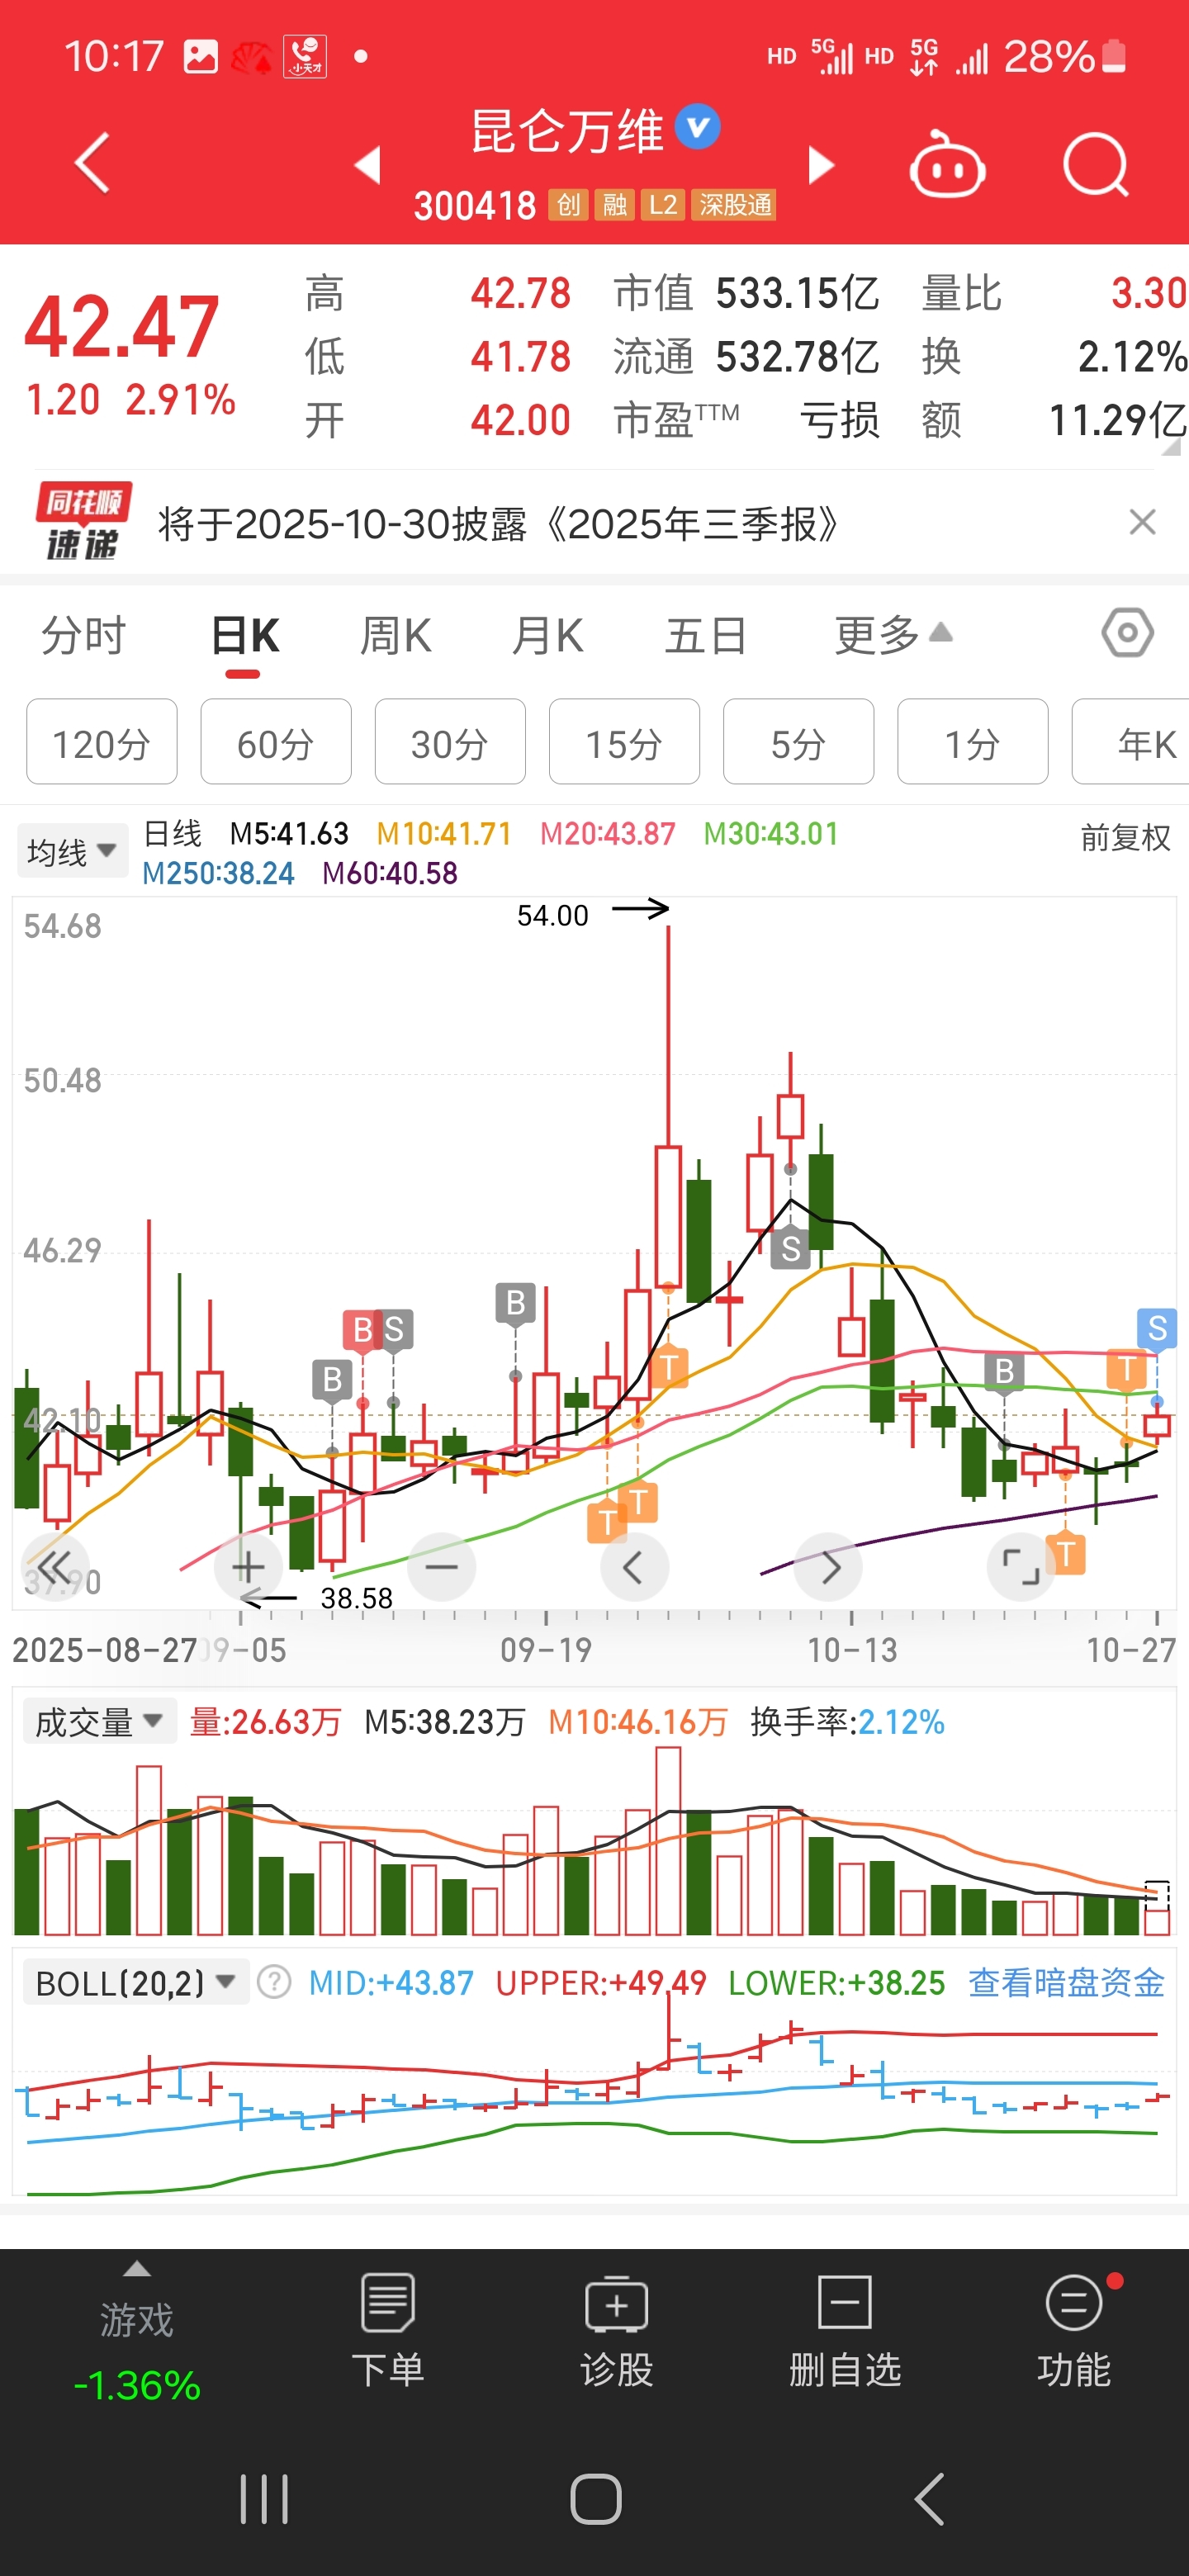Tap Android back navigation button

click(929, 2500)
